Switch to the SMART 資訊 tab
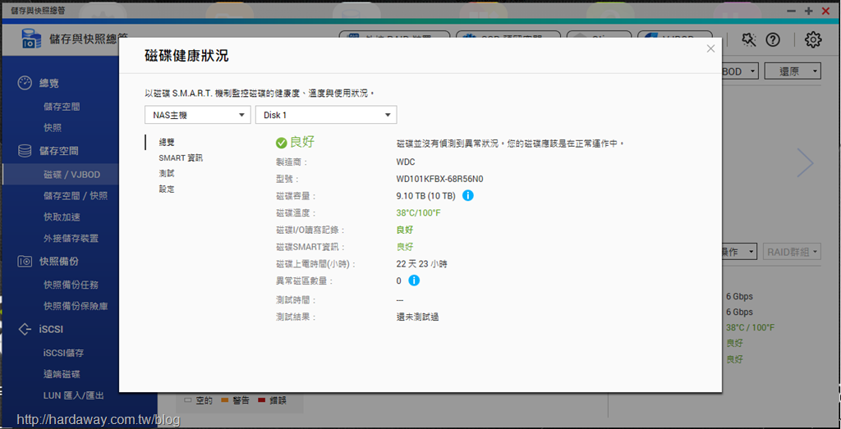This screenshot has width=841, height=429. pyautogui.click(x=181, y=158)
